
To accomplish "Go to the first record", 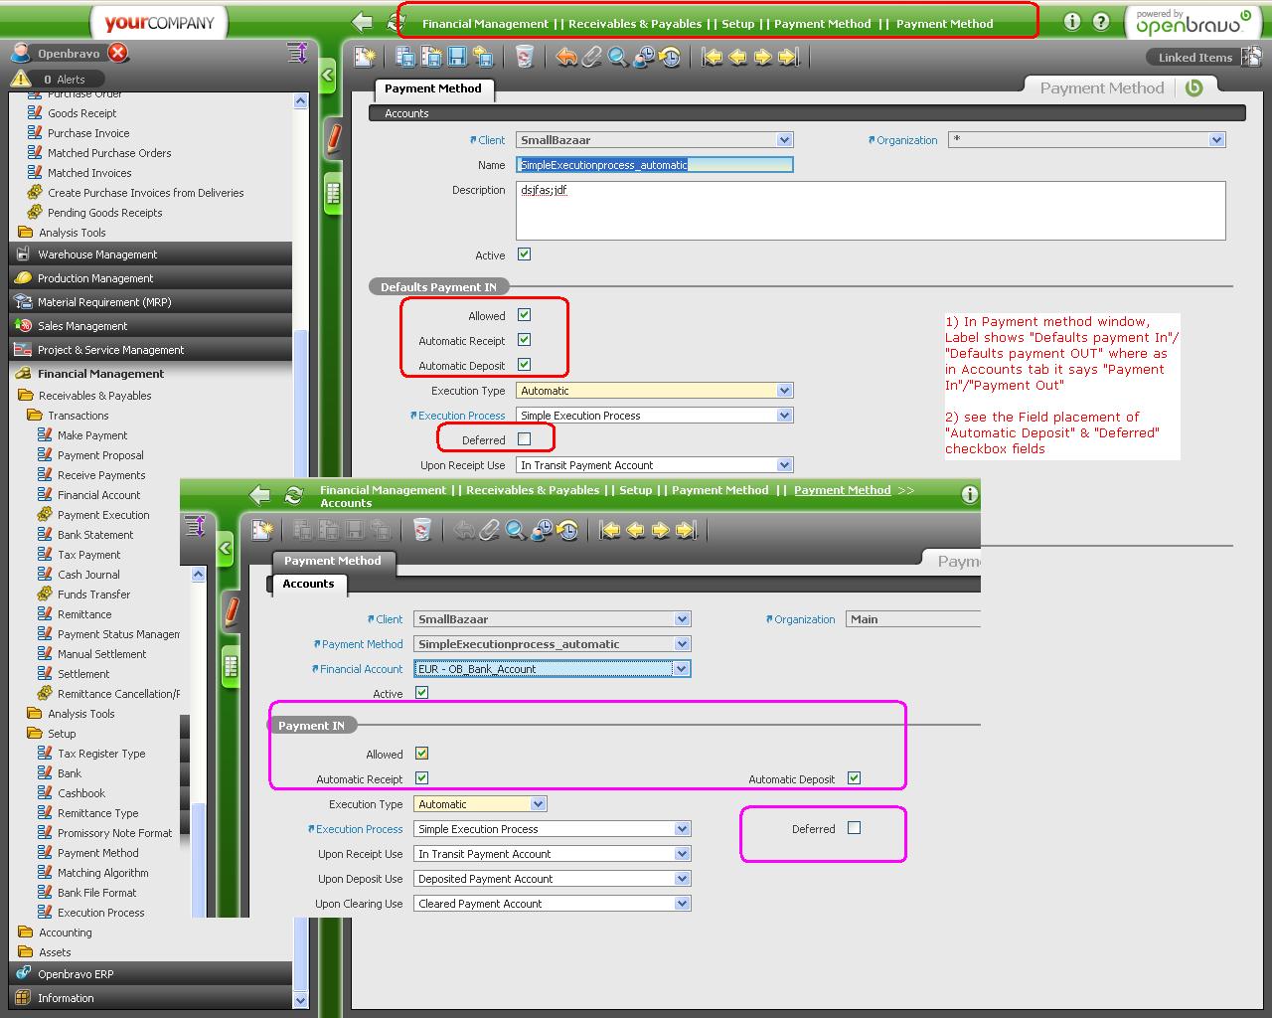I will pos(712,58).
